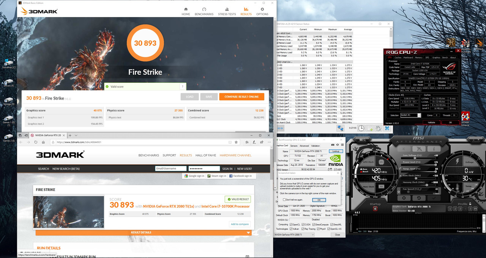Switch to the Mainboard tab in CPU-Z
486x258 pixels.
[x=408, y=58]
